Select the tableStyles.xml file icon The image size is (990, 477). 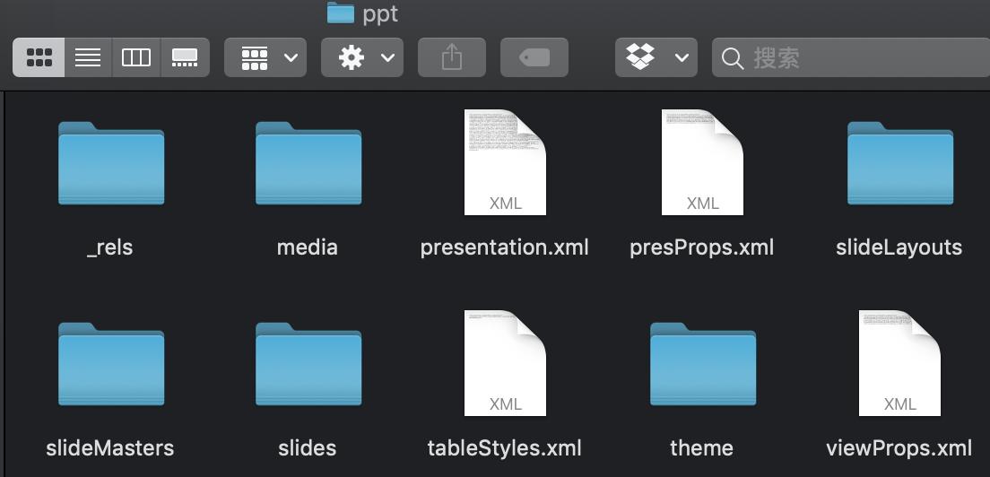click(x=505, y=363)
